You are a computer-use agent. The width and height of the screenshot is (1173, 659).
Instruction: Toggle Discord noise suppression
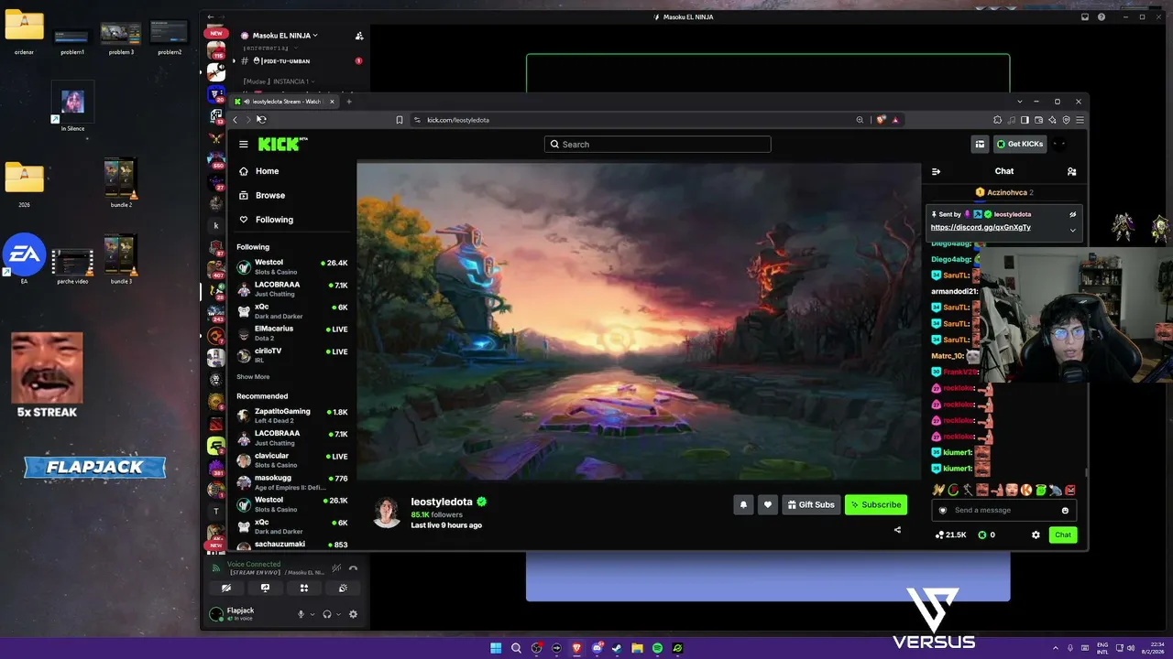[336, 568]
